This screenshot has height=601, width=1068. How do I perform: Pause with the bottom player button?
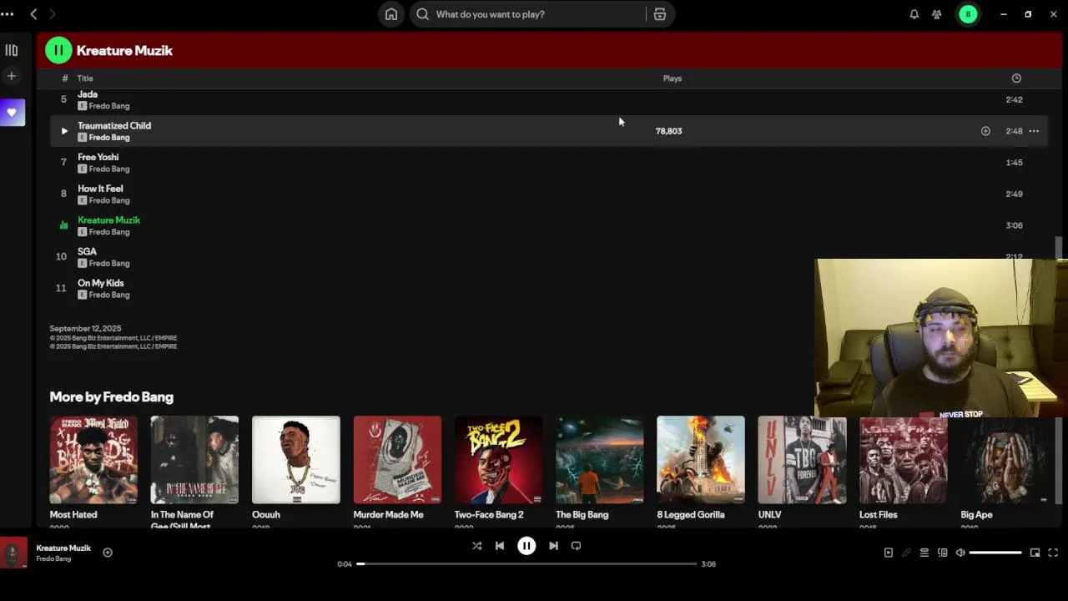click(x=526, y=546)
